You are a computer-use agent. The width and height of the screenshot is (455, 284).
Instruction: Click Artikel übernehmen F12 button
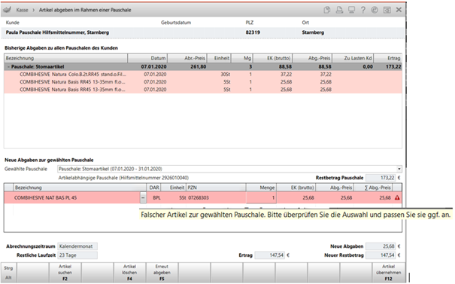pos(388,273)
